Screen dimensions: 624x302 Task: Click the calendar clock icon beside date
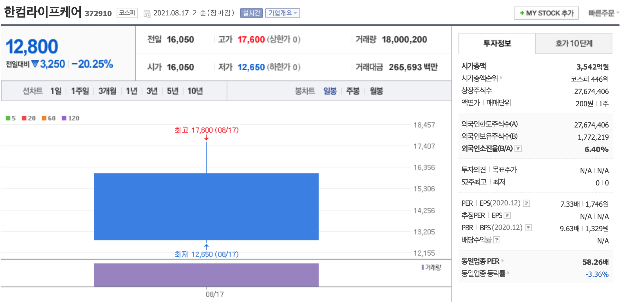pyautogui.click(x=147, y=14)
